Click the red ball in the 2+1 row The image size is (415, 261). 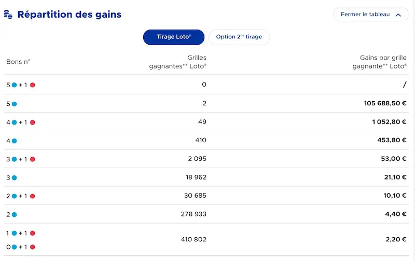click(x=33, y=196)
